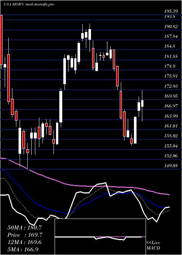Click the '50MA : 180.7' legend text
The image size is (182, 255).
pos(25,228)
